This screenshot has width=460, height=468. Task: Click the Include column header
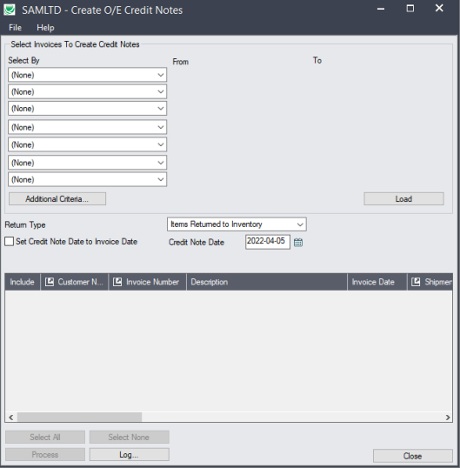(23, 282)
